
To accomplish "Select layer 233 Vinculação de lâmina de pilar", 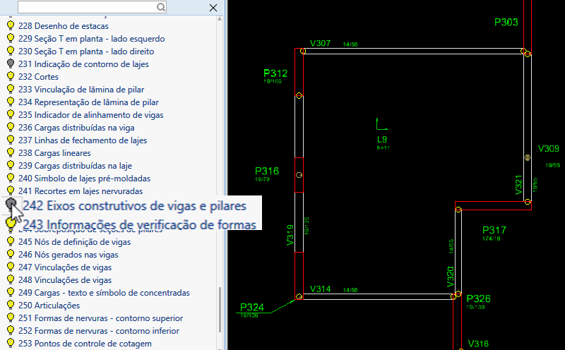I will (x=83, y=90).
